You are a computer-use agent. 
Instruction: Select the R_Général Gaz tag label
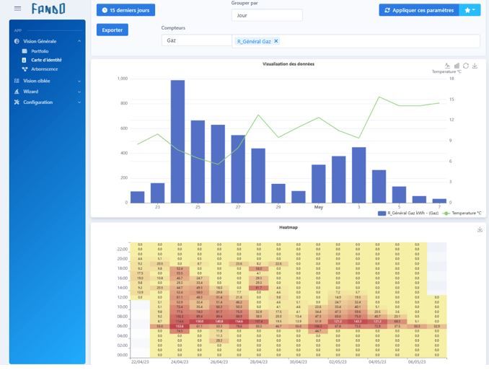[x=254, y=41]
